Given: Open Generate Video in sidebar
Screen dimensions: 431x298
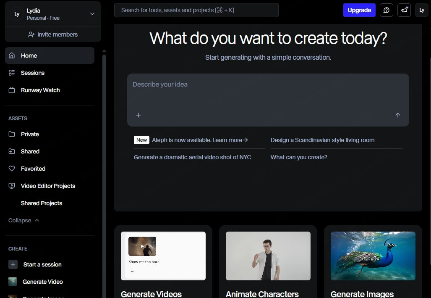Looking at the screenshot, I should (x=50, y=282).
